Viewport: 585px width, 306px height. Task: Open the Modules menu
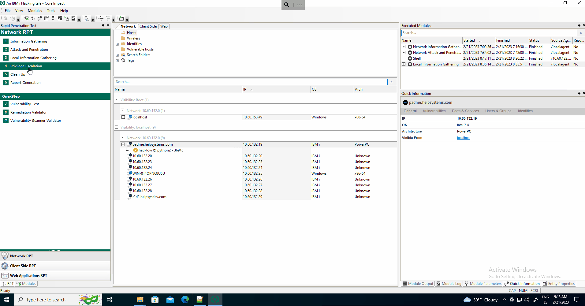click(x=35, y=11)
